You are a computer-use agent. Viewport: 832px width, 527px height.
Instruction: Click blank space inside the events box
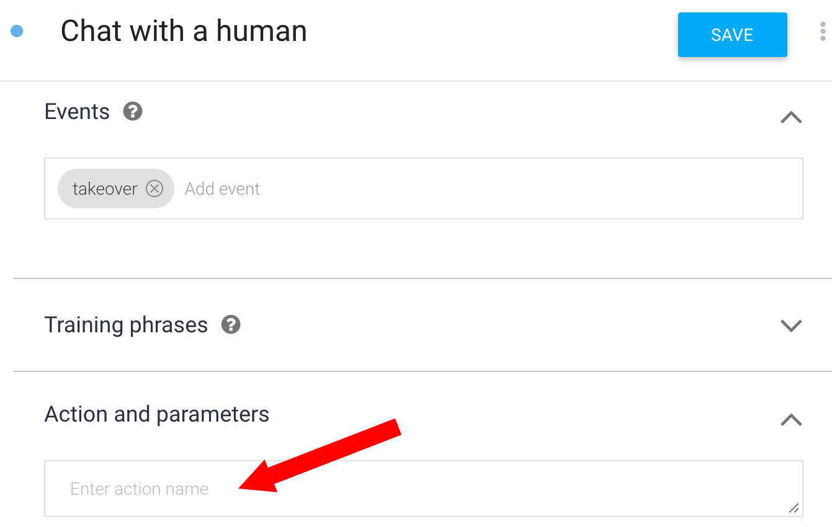[527, 188]
